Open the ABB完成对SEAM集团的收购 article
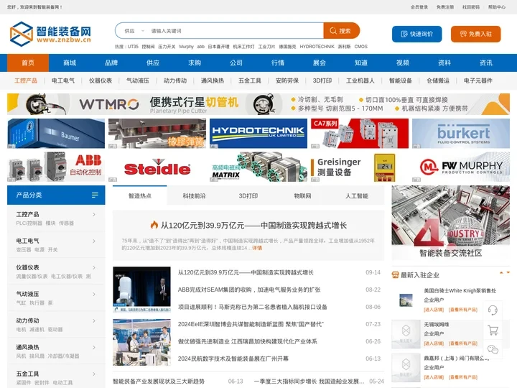517x388 pixels. (249, 290)
